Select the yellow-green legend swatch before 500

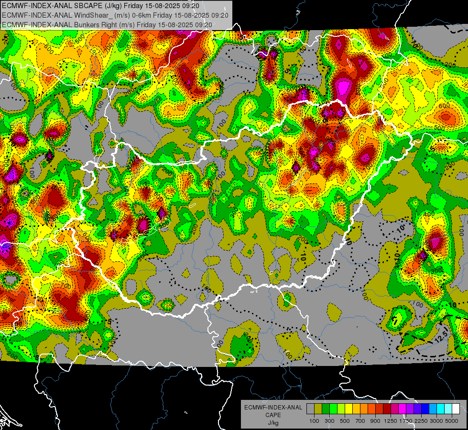(x=341, y=408)
